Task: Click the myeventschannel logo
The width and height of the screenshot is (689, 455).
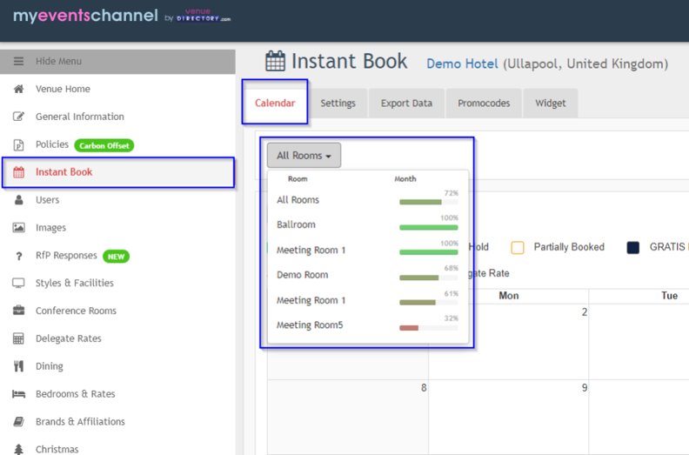Action: point(122,17)
